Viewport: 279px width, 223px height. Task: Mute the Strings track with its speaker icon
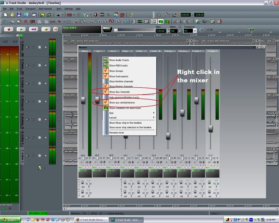point(28,101)
